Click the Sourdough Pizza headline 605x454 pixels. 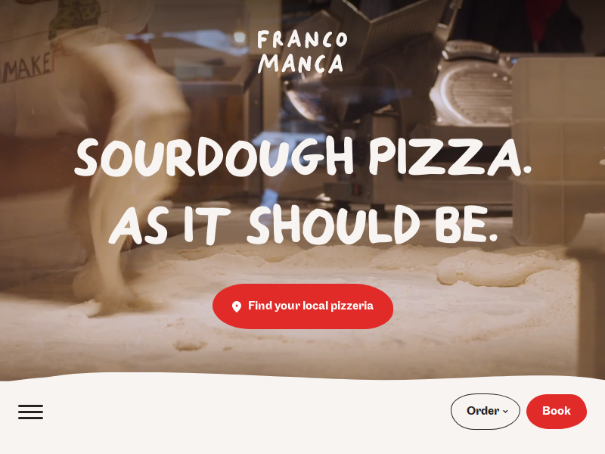pyautogui.click(x=303, y=157)
